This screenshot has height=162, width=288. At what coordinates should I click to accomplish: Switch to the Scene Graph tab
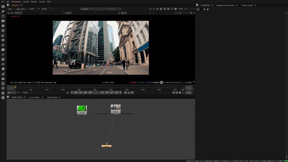click(x=247, y=5)
